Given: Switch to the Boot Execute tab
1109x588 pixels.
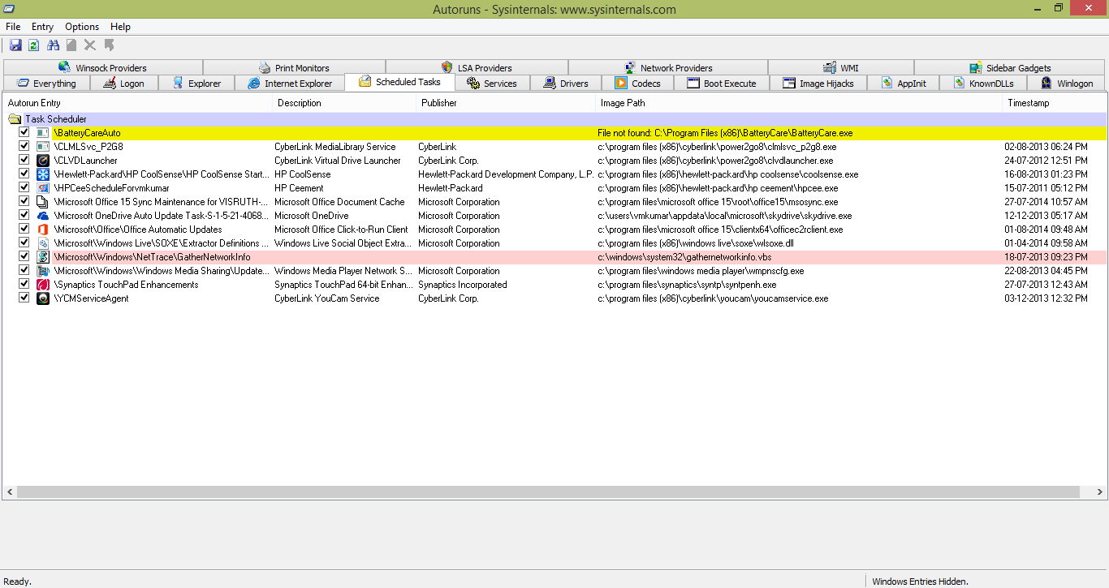Looking at the screenshot, I should pyautogui.click(x=722, y=84).
